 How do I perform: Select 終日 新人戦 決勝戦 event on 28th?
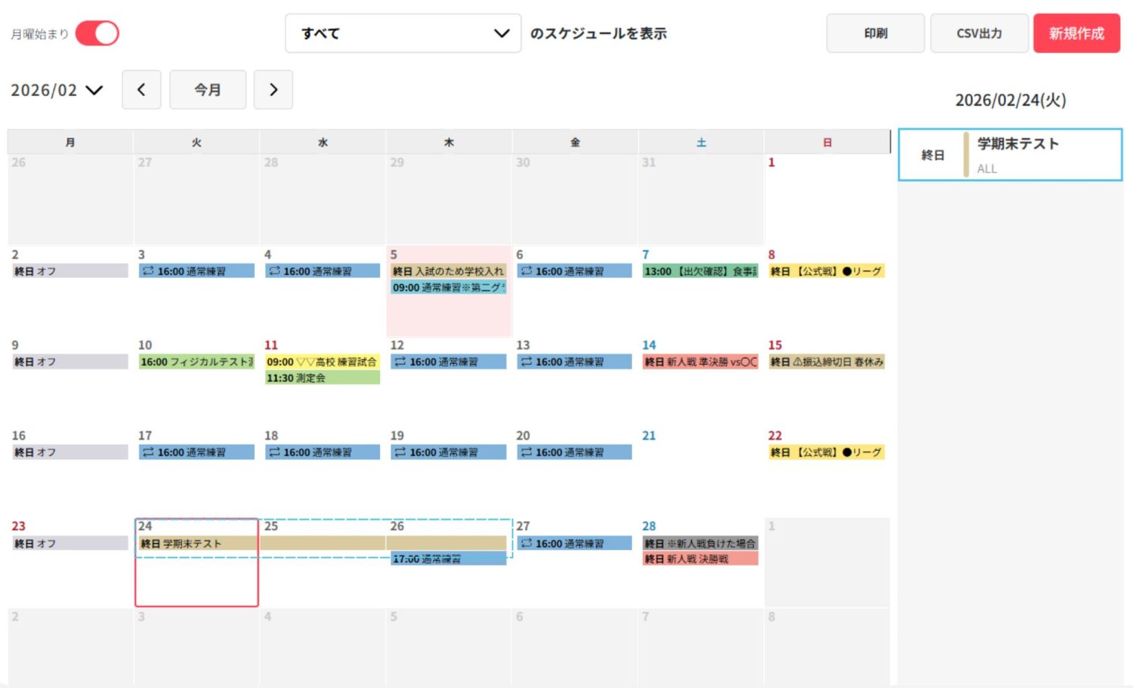[x=700, y=560]
